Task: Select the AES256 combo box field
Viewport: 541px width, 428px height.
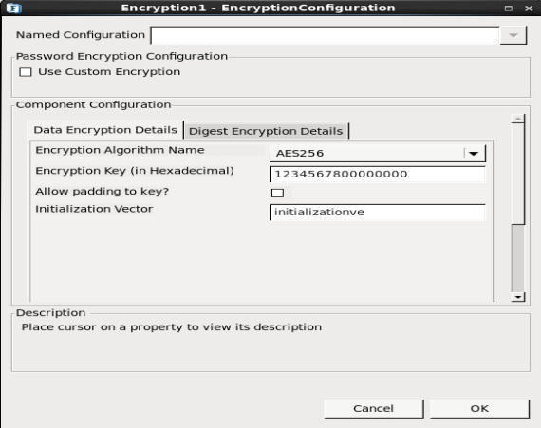Action: [x=378, y=153]
